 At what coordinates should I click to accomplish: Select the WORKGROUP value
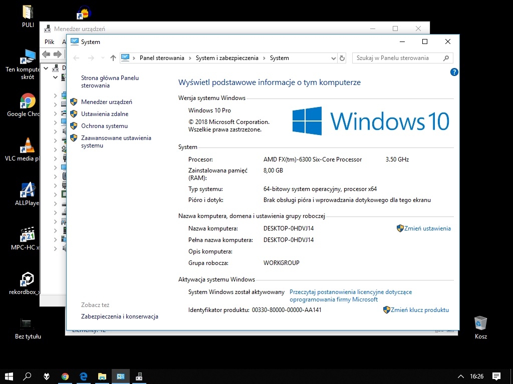282,263
